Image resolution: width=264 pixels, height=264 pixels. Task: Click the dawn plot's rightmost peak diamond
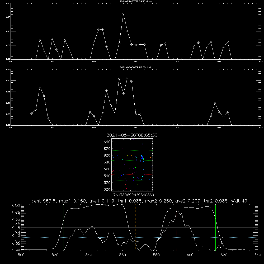coord(228,42)
